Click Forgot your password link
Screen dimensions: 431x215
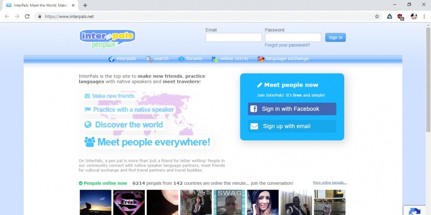pyautogui.click(x=287, y=45)
